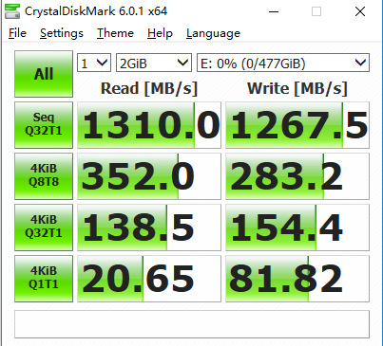
Task: Click the 4KiB Q8T8 write value 283.2
Action: pyautogui.click(x=297, y=176)
